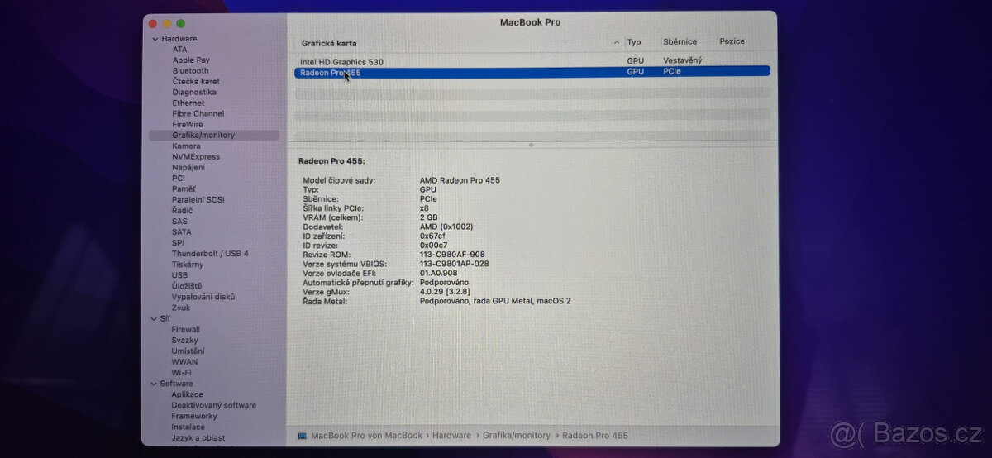Select Frameworky in the sidebar
Image resolution: width=992 pixels, height=458 pixels.
tap(193, 416)
